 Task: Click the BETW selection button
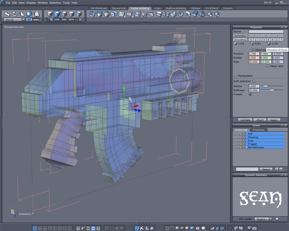pos(71,19)
